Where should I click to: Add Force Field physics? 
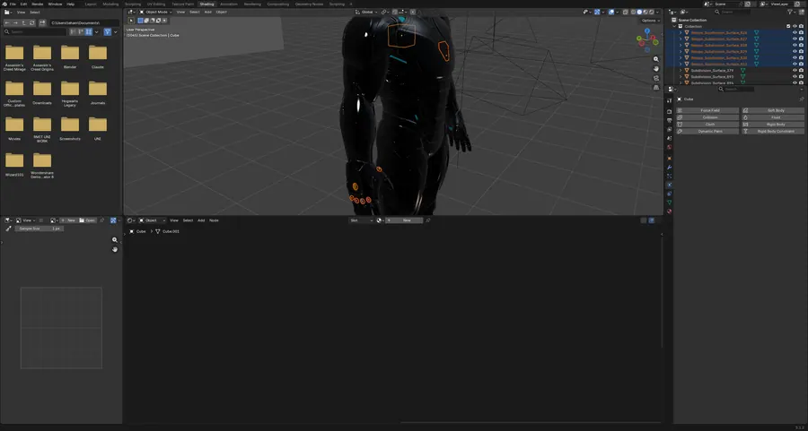(707, 110)
